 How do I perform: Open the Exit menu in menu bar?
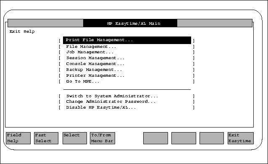15,31
